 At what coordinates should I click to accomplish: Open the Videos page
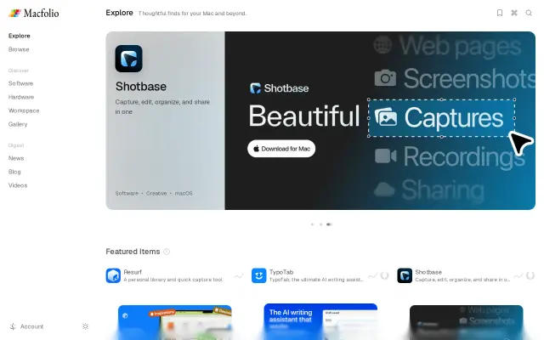point(18,185)
